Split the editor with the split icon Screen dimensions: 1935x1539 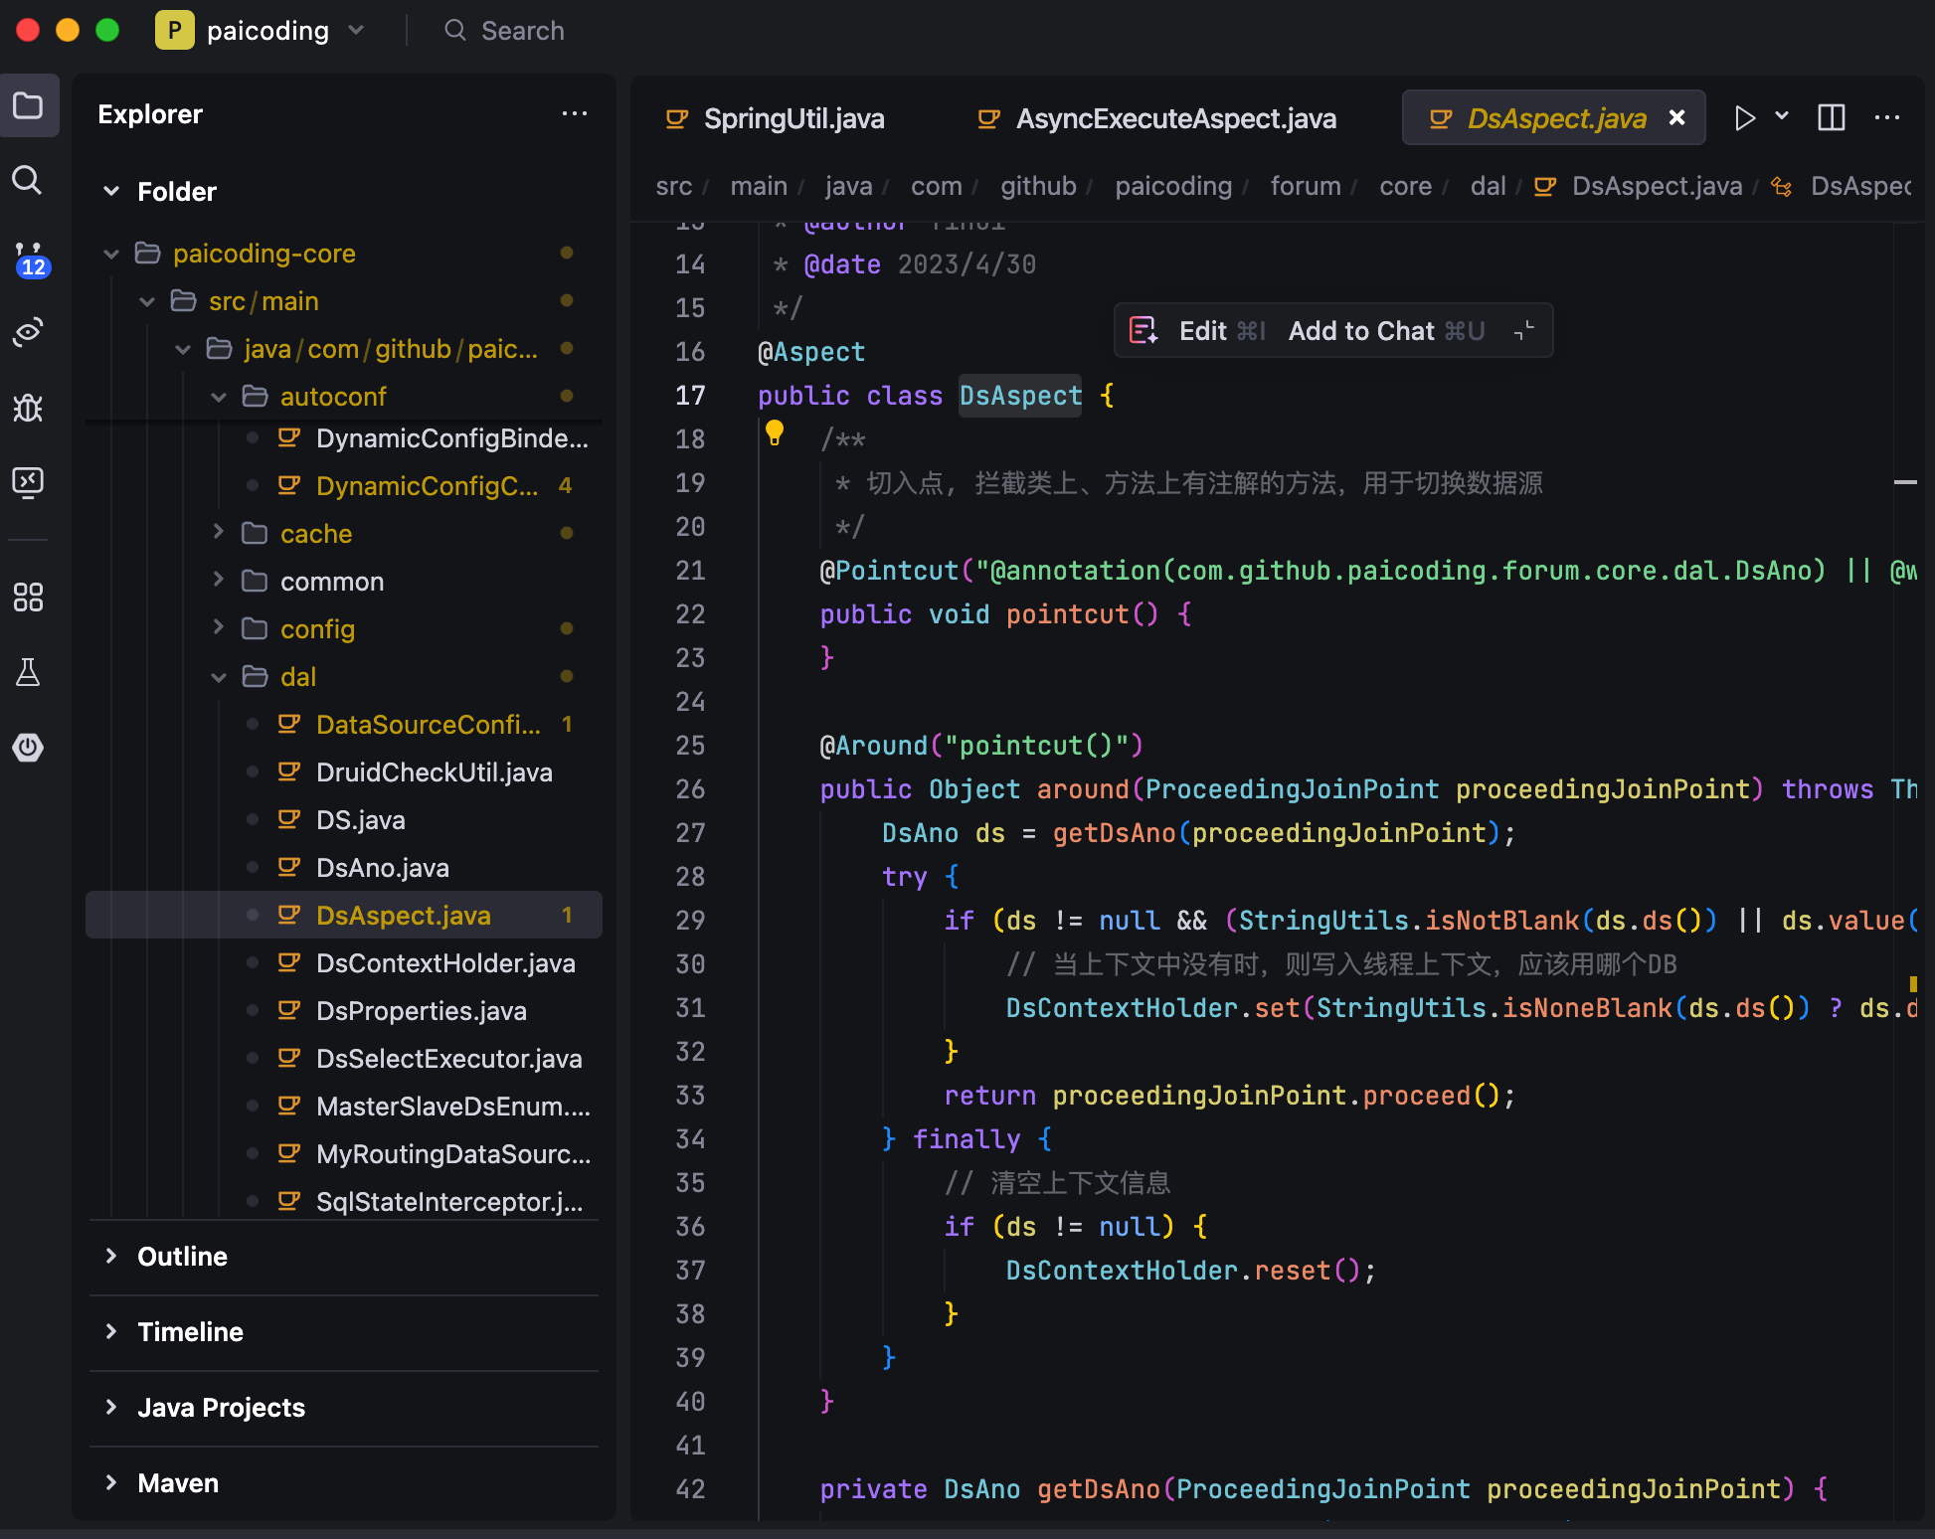(1831, 118)
